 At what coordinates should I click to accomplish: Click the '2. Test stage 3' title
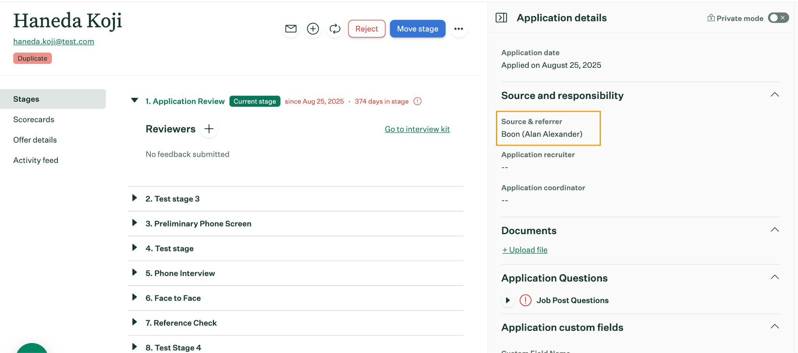coord(173,199)
